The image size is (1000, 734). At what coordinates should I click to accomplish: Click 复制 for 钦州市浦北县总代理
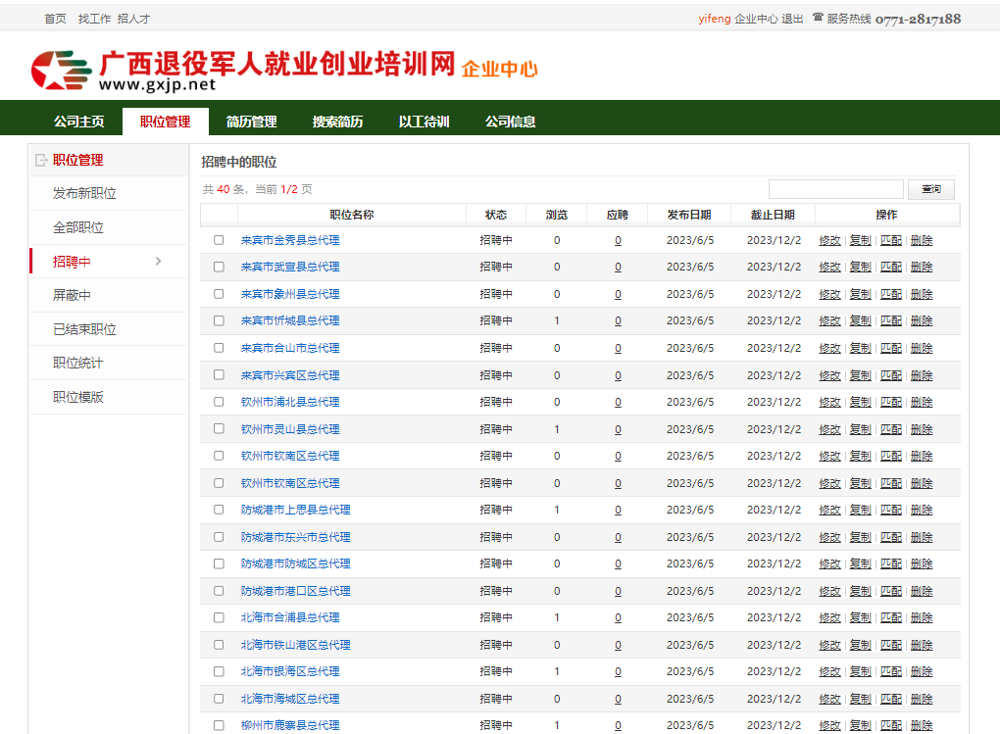(x=860, y=402)
